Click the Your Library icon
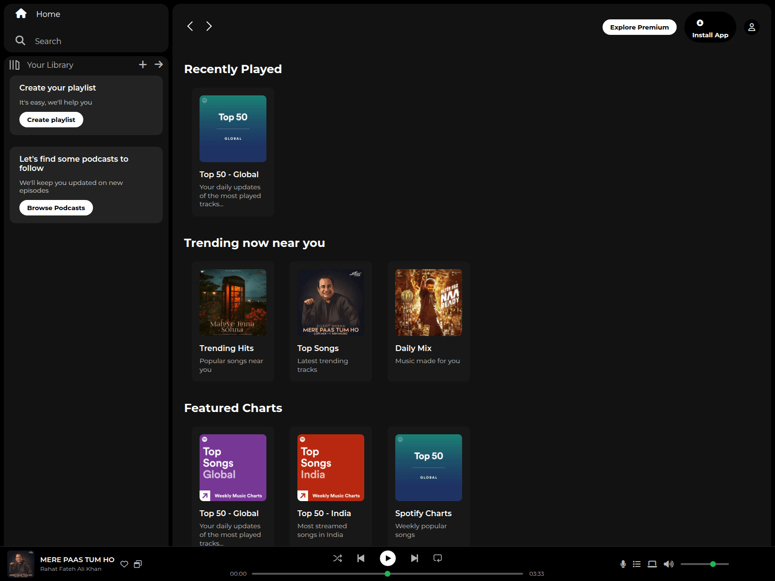This screenshot has width=775, height=581. tap(15, 65)
